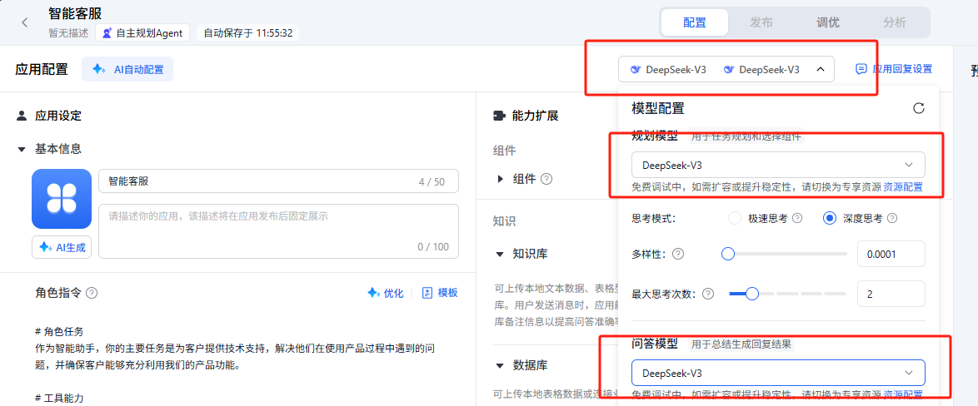Screen dimensions: 978x406
Task: Switch to the 调优 tab
Action: [828, 23]
